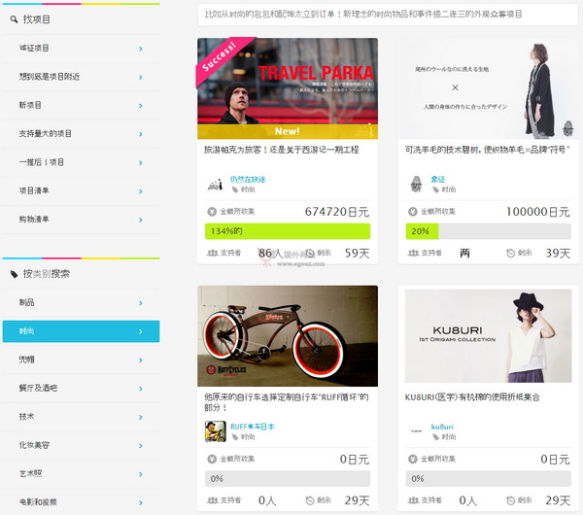Viewport: 583px width, 515px height.
Task: Expand the 项目清单 chevron arrow
Action: [141, 191]
